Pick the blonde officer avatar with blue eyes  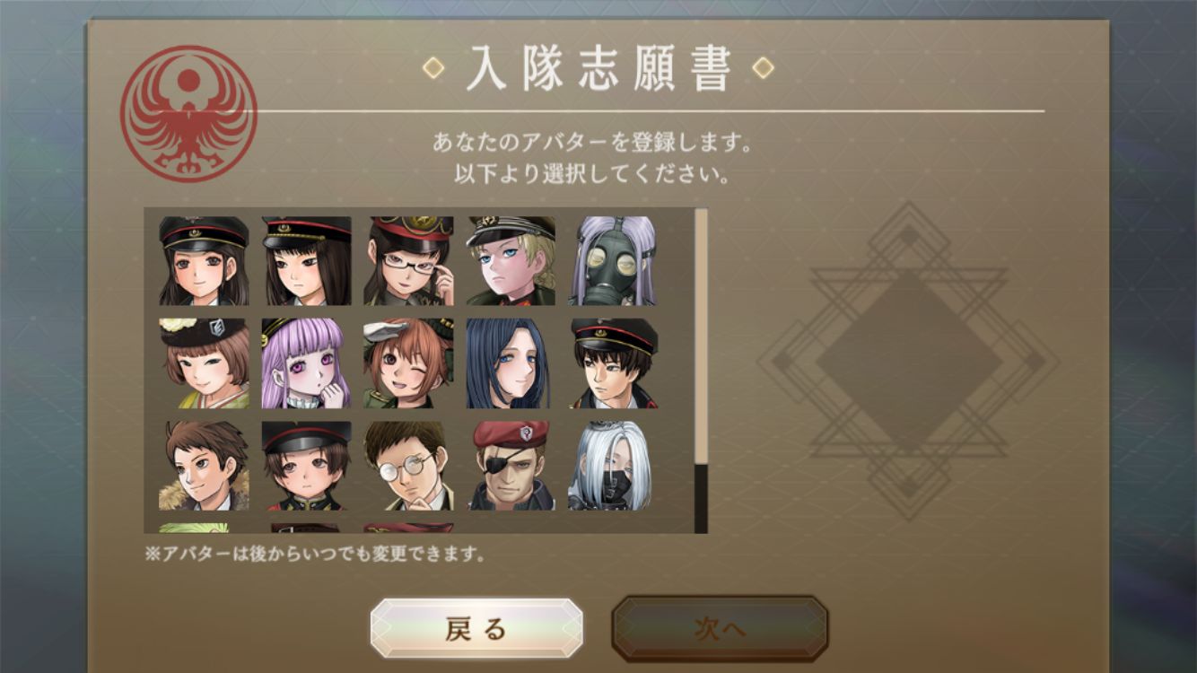click(x=511, y=260)
